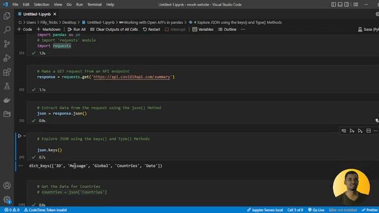Open the Help menu

[x=110, y=4]
